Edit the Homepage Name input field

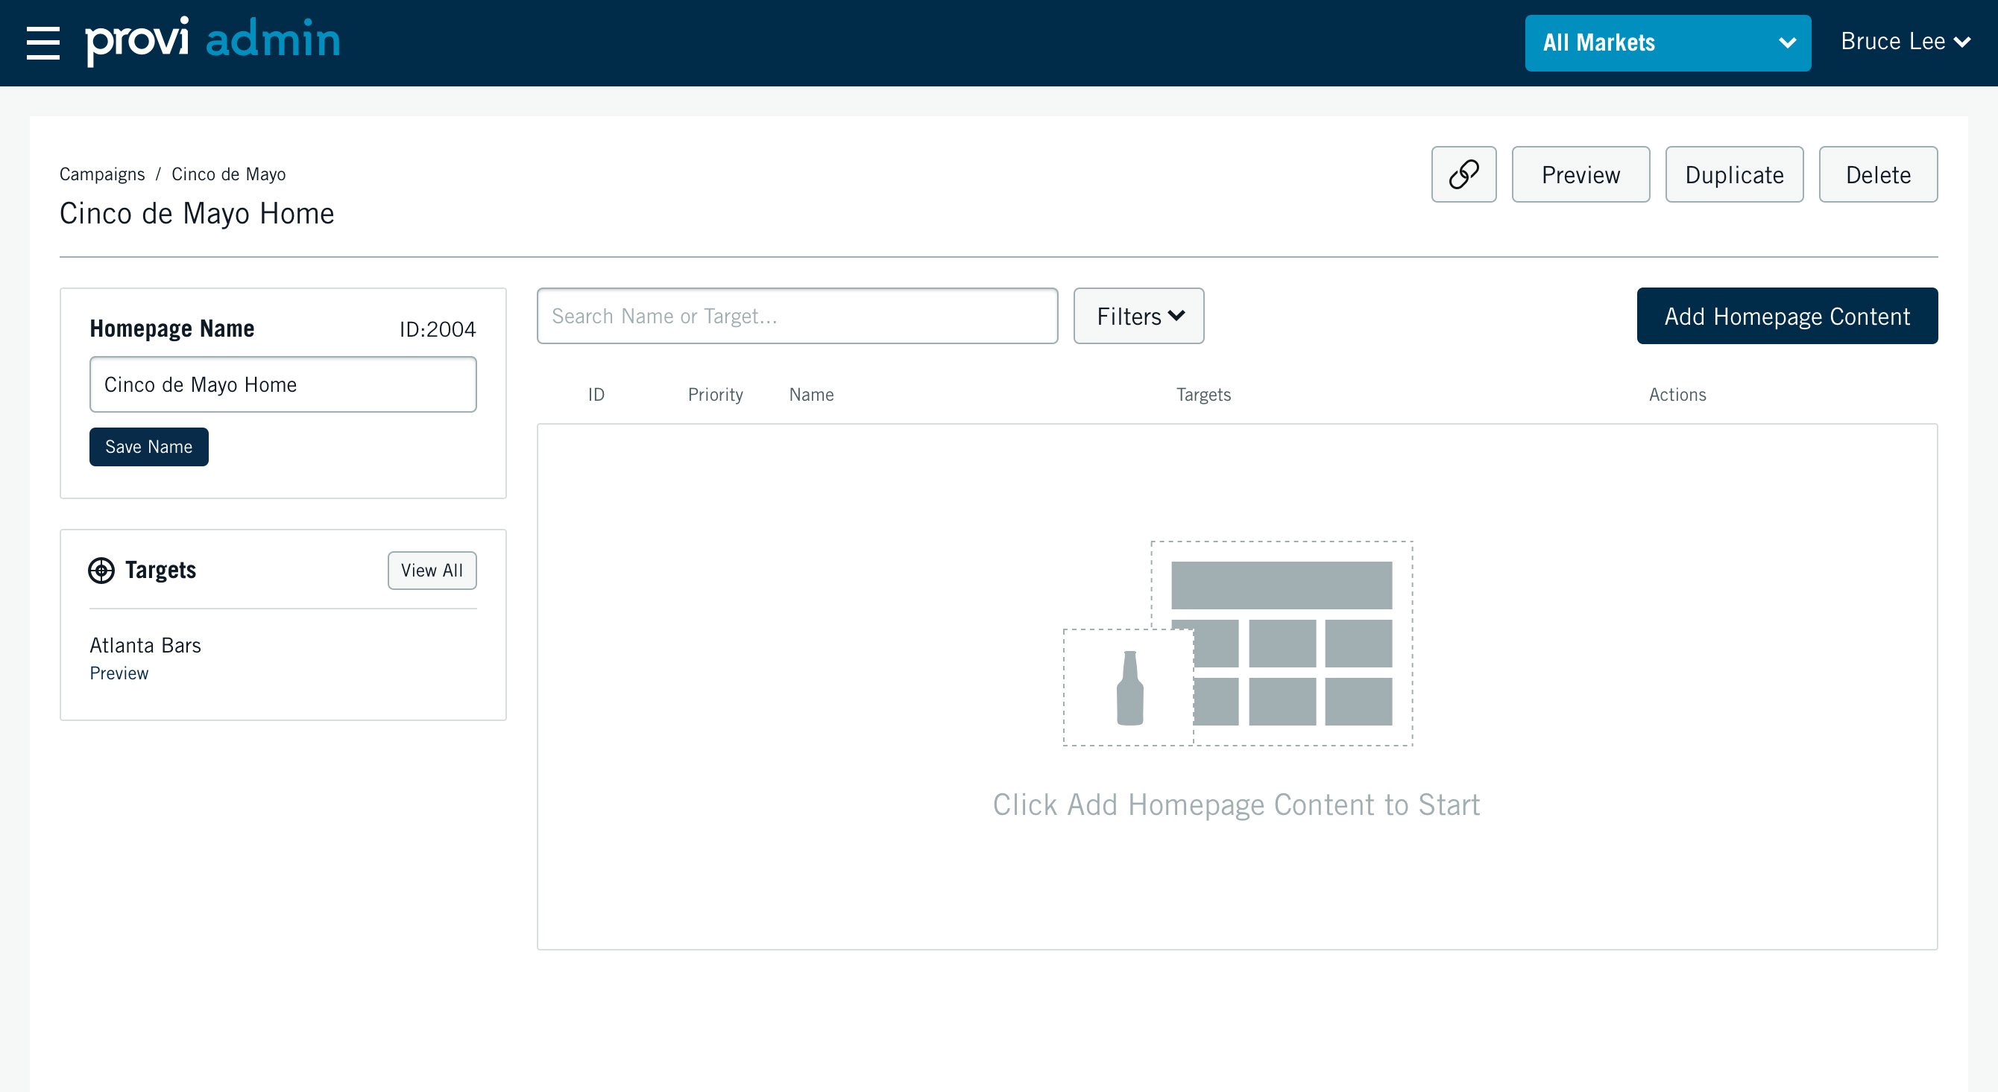click(283, 384)
